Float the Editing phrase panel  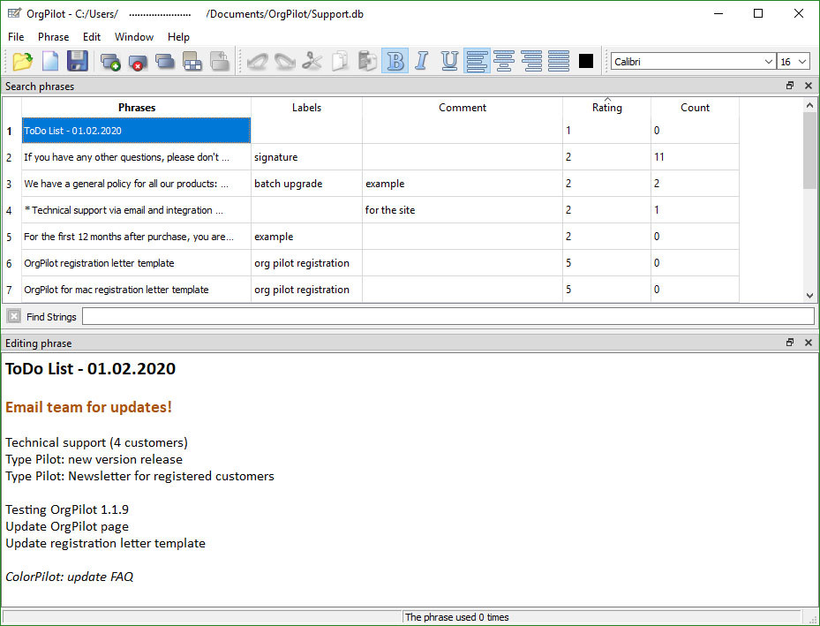point(790,343)
